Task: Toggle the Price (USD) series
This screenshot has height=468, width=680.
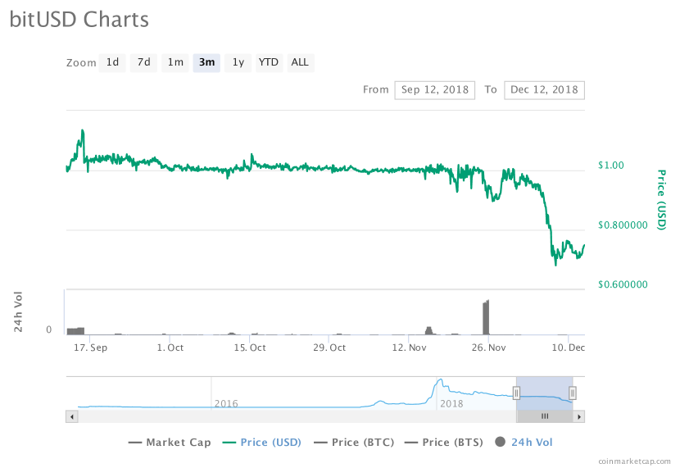Action: 262,443
